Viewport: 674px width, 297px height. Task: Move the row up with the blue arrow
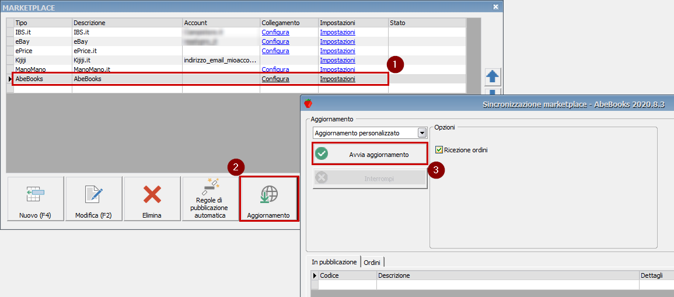point(492,78)
